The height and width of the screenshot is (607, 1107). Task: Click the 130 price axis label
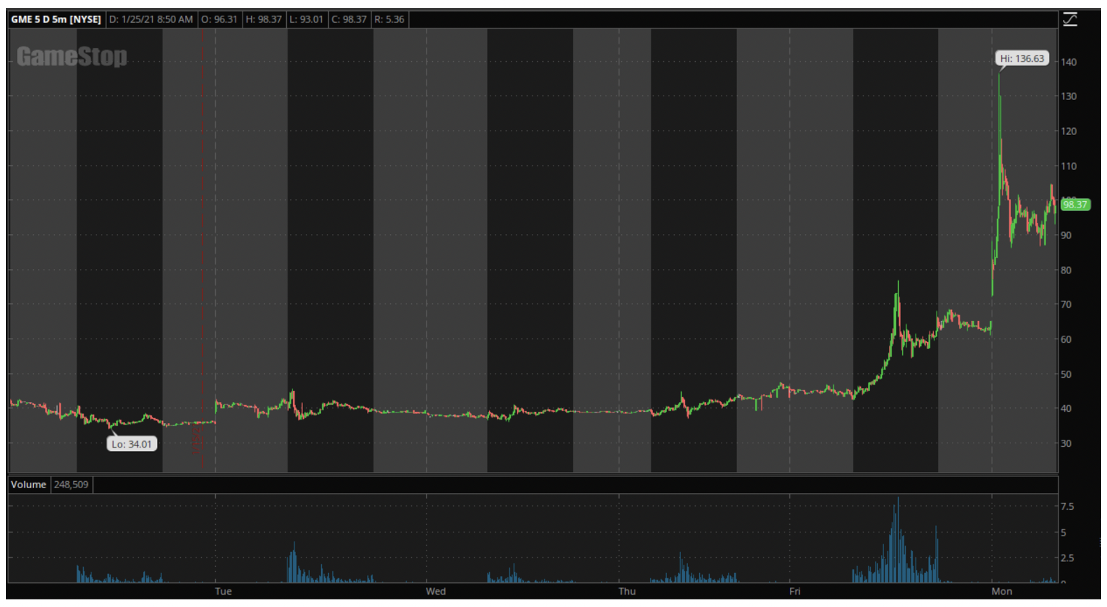(x=1068, y=96)
